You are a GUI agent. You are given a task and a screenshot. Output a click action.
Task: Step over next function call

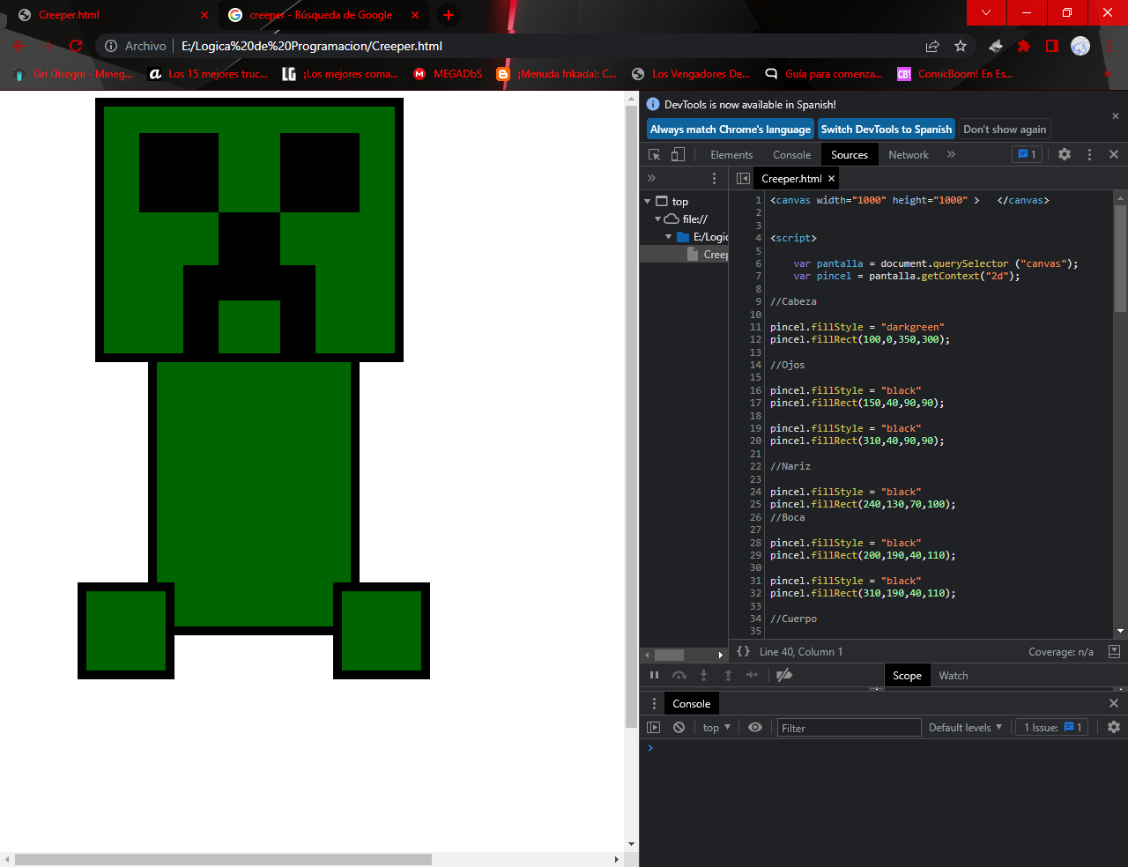click(x=679, y=675)
